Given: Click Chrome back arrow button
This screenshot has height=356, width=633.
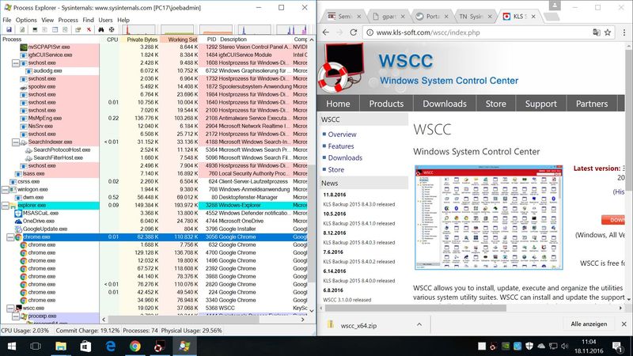Looking at the screenshot, I should (326, 32).
